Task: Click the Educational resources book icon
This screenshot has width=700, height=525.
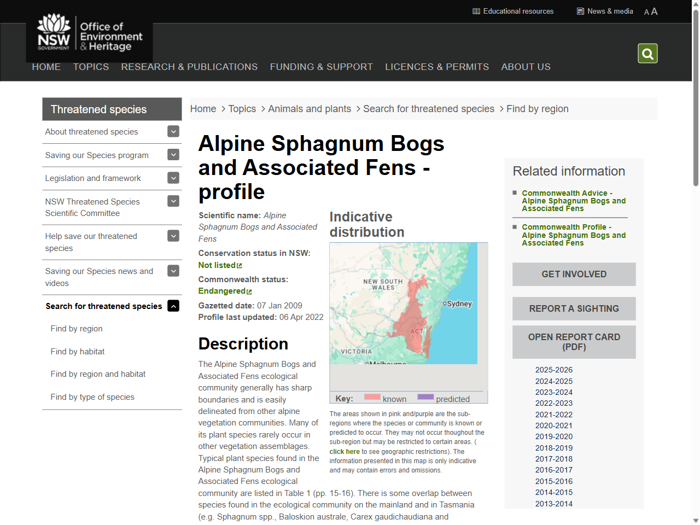Action: (476, 11)
